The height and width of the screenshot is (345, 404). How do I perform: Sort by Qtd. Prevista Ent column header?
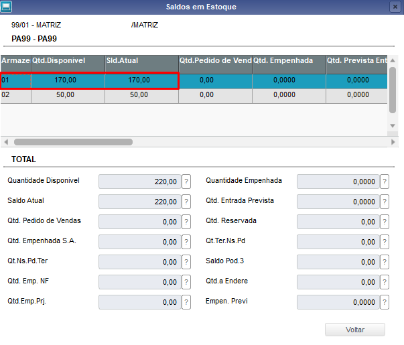click(x=357, y=64)
